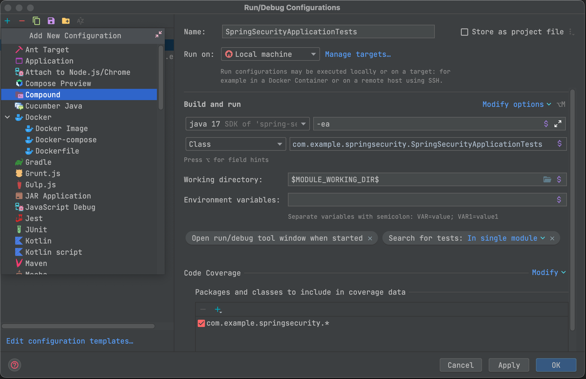The image size is (586, 379).
Task: Click the remove configuration minus icon
Action: point(22,21)
